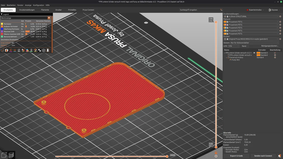Image resolution: width=283 pixels, height=159 pixels.
Task: Edit third Prusament PETG filament preset gear
Action: tap(280, 28)
